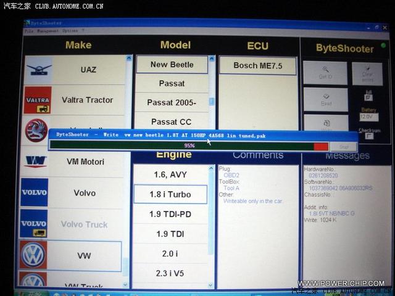
Task: Open the File menu
Action: [x=29, y=31]
